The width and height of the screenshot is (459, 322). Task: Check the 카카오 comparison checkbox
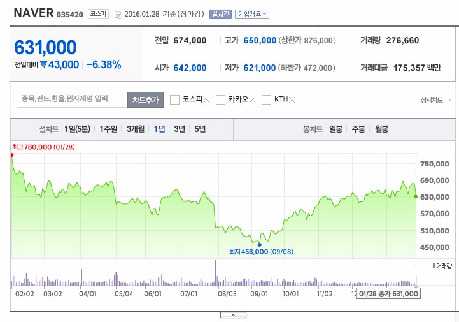click(x=220, y=99)
